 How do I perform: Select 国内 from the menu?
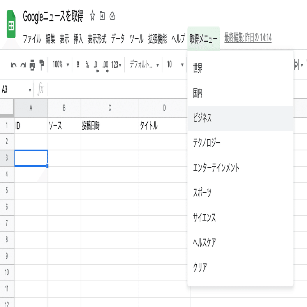click(x=240, y=93)
